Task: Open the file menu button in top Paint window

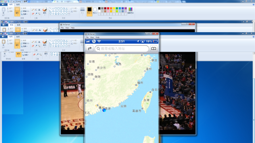Action: coord(4,4)
